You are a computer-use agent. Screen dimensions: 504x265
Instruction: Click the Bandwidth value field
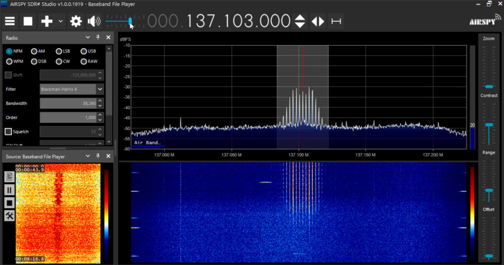tap(68, 104)
